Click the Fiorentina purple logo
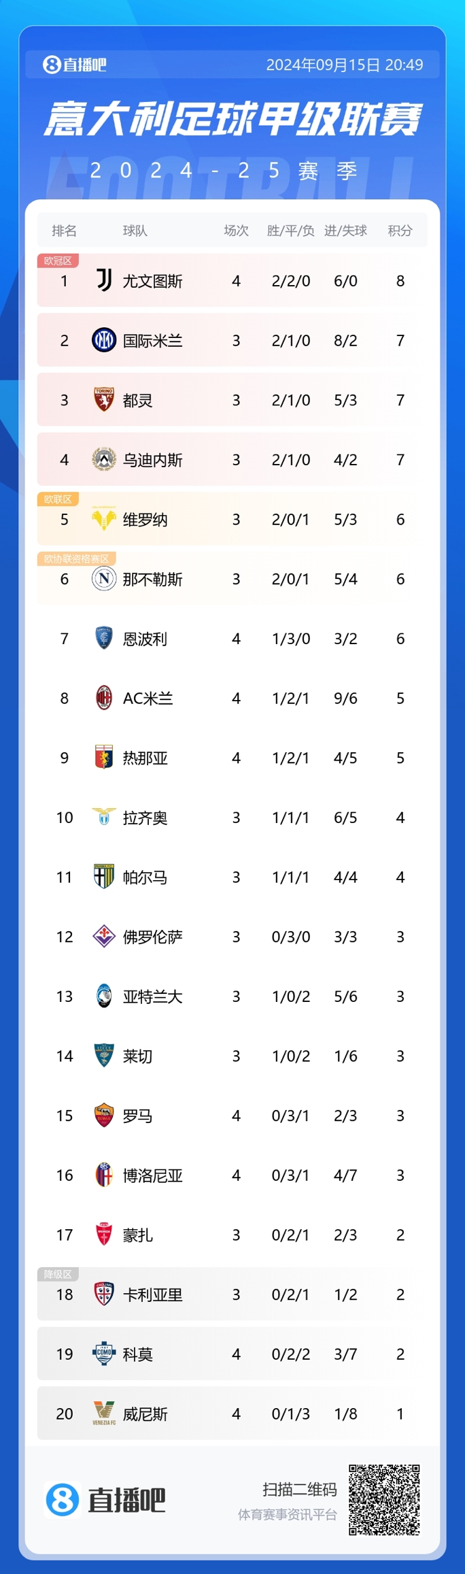Image resolution: width=465 pixels, height=1574 pixels. [104, 937]
